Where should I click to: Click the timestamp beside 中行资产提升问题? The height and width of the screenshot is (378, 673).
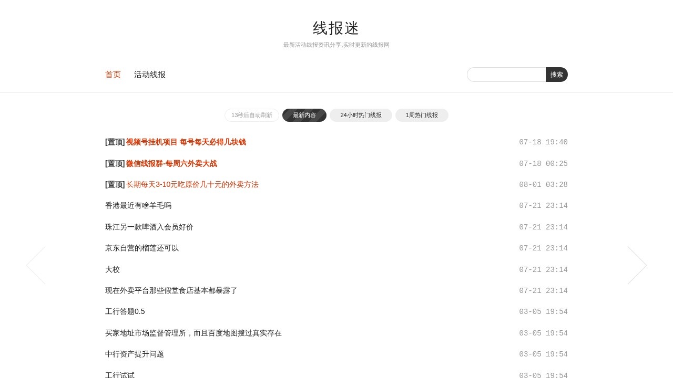click(543, 354)
